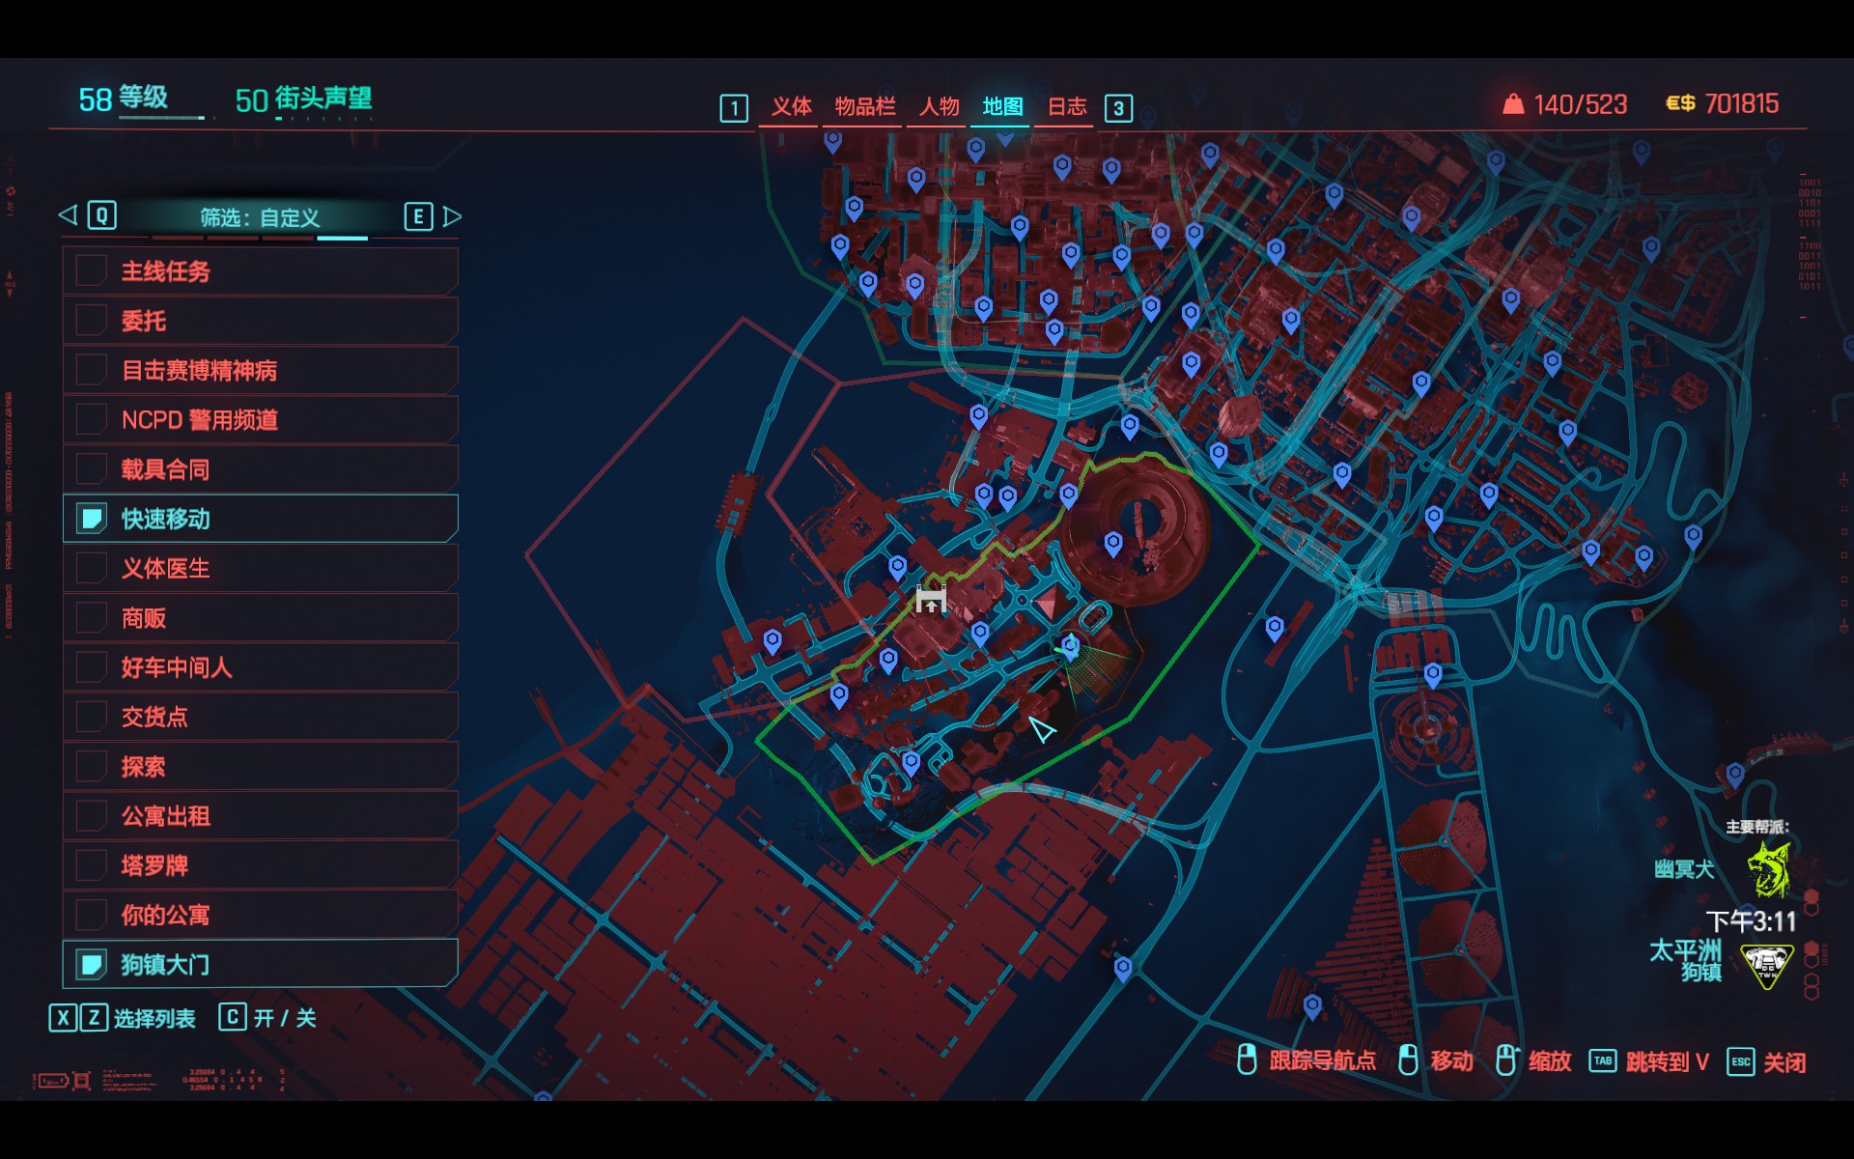Image resolution: width=1854 pixels, height=1159 pixels.
Task: Click the 筛选: 自定义 filter selector label
Action: [x=260, y=217]
